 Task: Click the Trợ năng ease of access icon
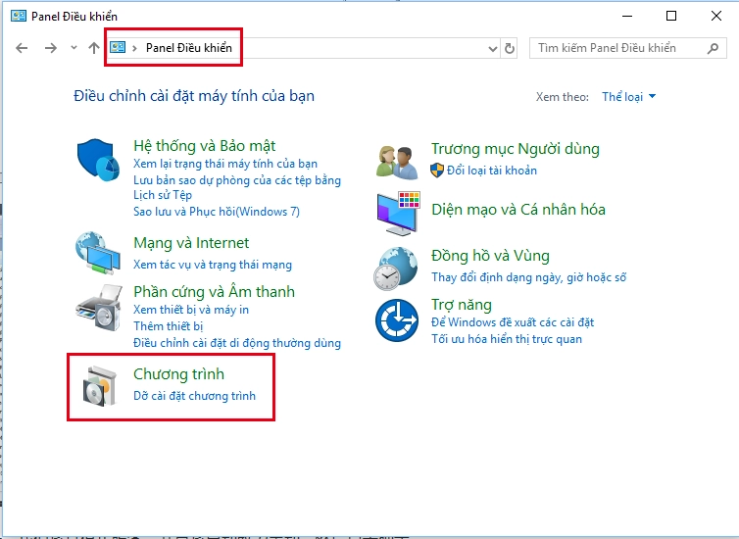click(x=398, y=320)
